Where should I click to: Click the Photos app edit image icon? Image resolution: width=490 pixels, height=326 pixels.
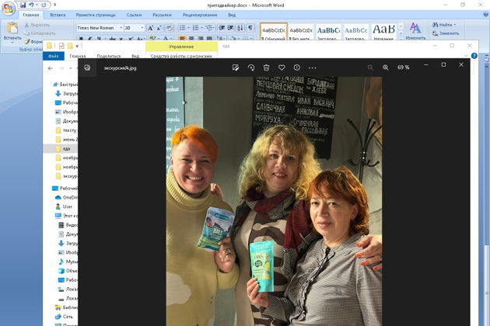click(x=236, y=68)
